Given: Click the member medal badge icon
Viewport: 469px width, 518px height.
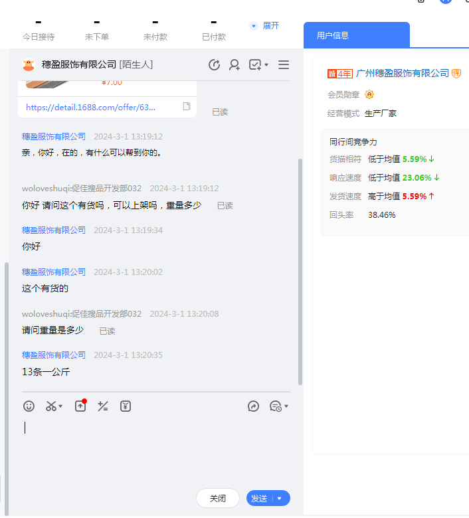Looking at the screenshot, I should coord(369,94).
